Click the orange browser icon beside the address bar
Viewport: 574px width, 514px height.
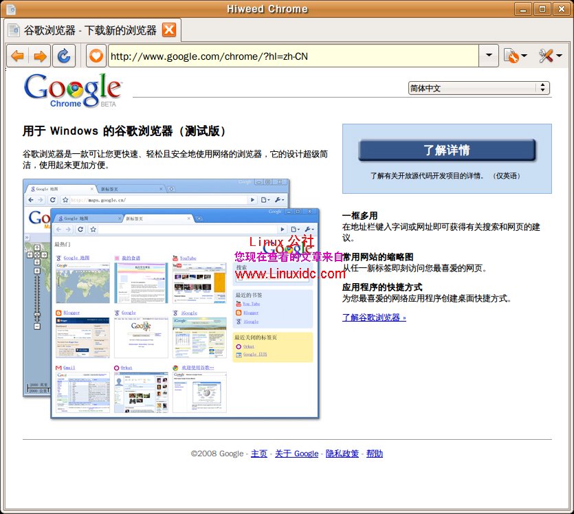[x=94, y=56]
